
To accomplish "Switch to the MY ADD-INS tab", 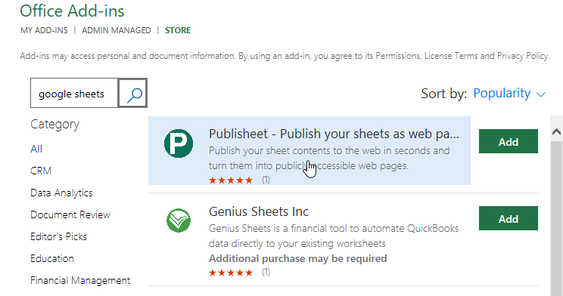I will point(44,30).
